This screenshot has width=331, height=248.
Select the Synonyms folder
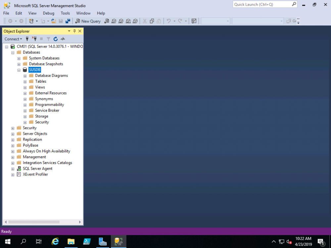(44, 99)
